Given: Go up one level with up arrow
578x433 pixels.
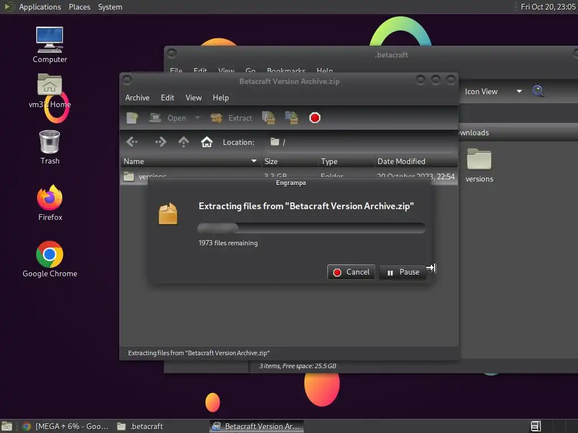Looking at the screenshot, I should 183,142.
